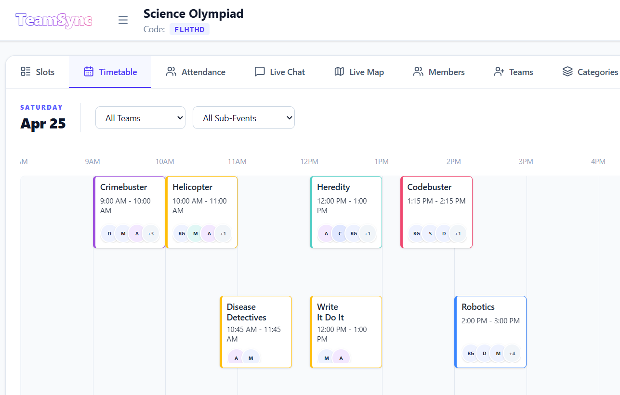Image resolution: width=620 pixels, height=395 pixels.
Task: Click the Live Chat speech bubble icon
Action: [x=260, y=72]
